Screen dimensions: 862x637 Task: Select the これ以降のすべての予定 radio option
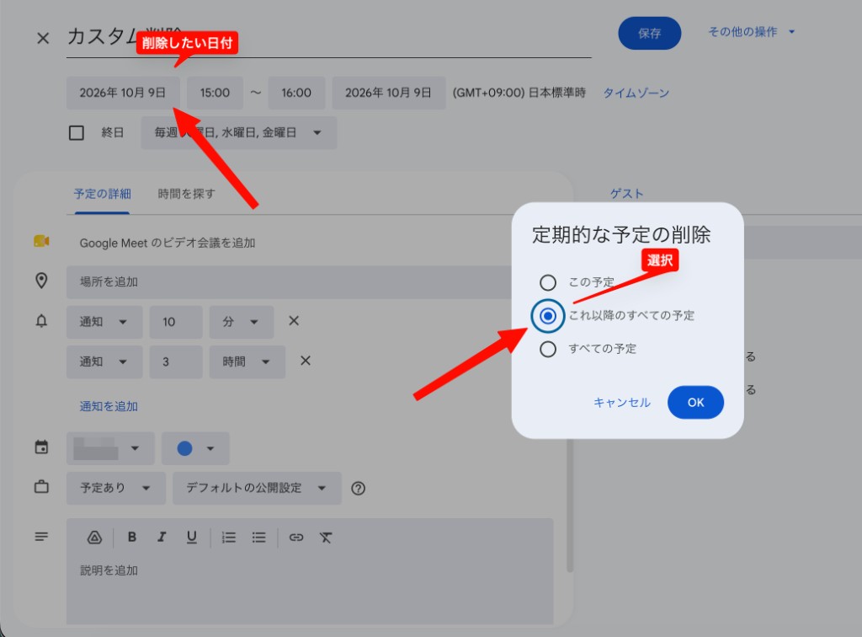(547, 316)
